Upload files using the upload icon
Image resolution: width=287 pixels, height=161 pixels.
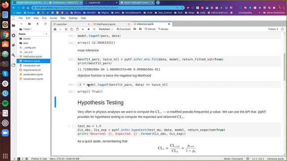[x=37, y=24]
